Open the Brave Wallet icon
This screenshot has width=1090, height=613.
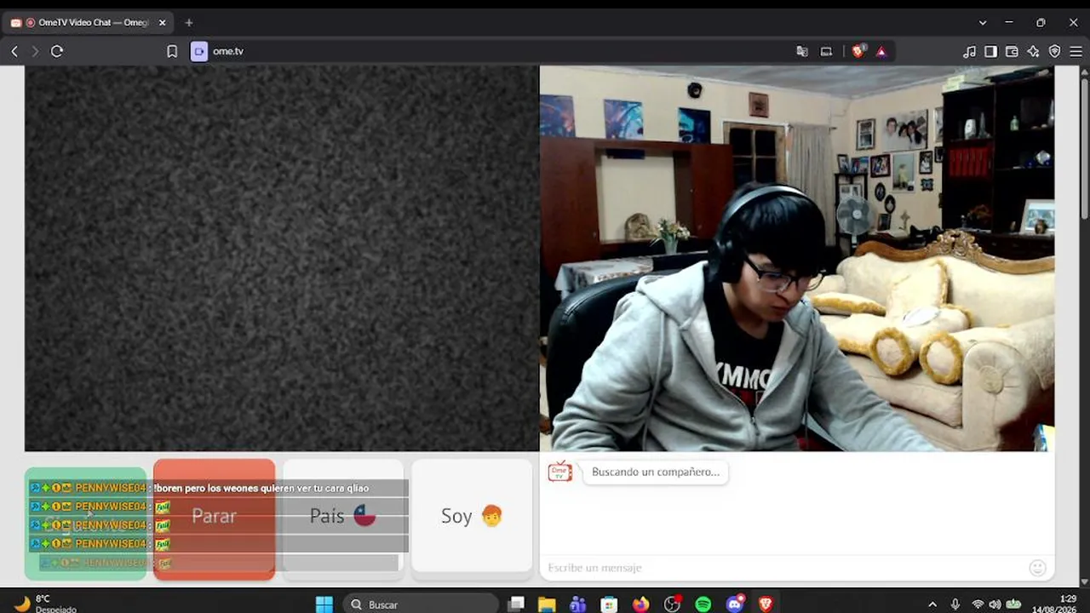1012,51
